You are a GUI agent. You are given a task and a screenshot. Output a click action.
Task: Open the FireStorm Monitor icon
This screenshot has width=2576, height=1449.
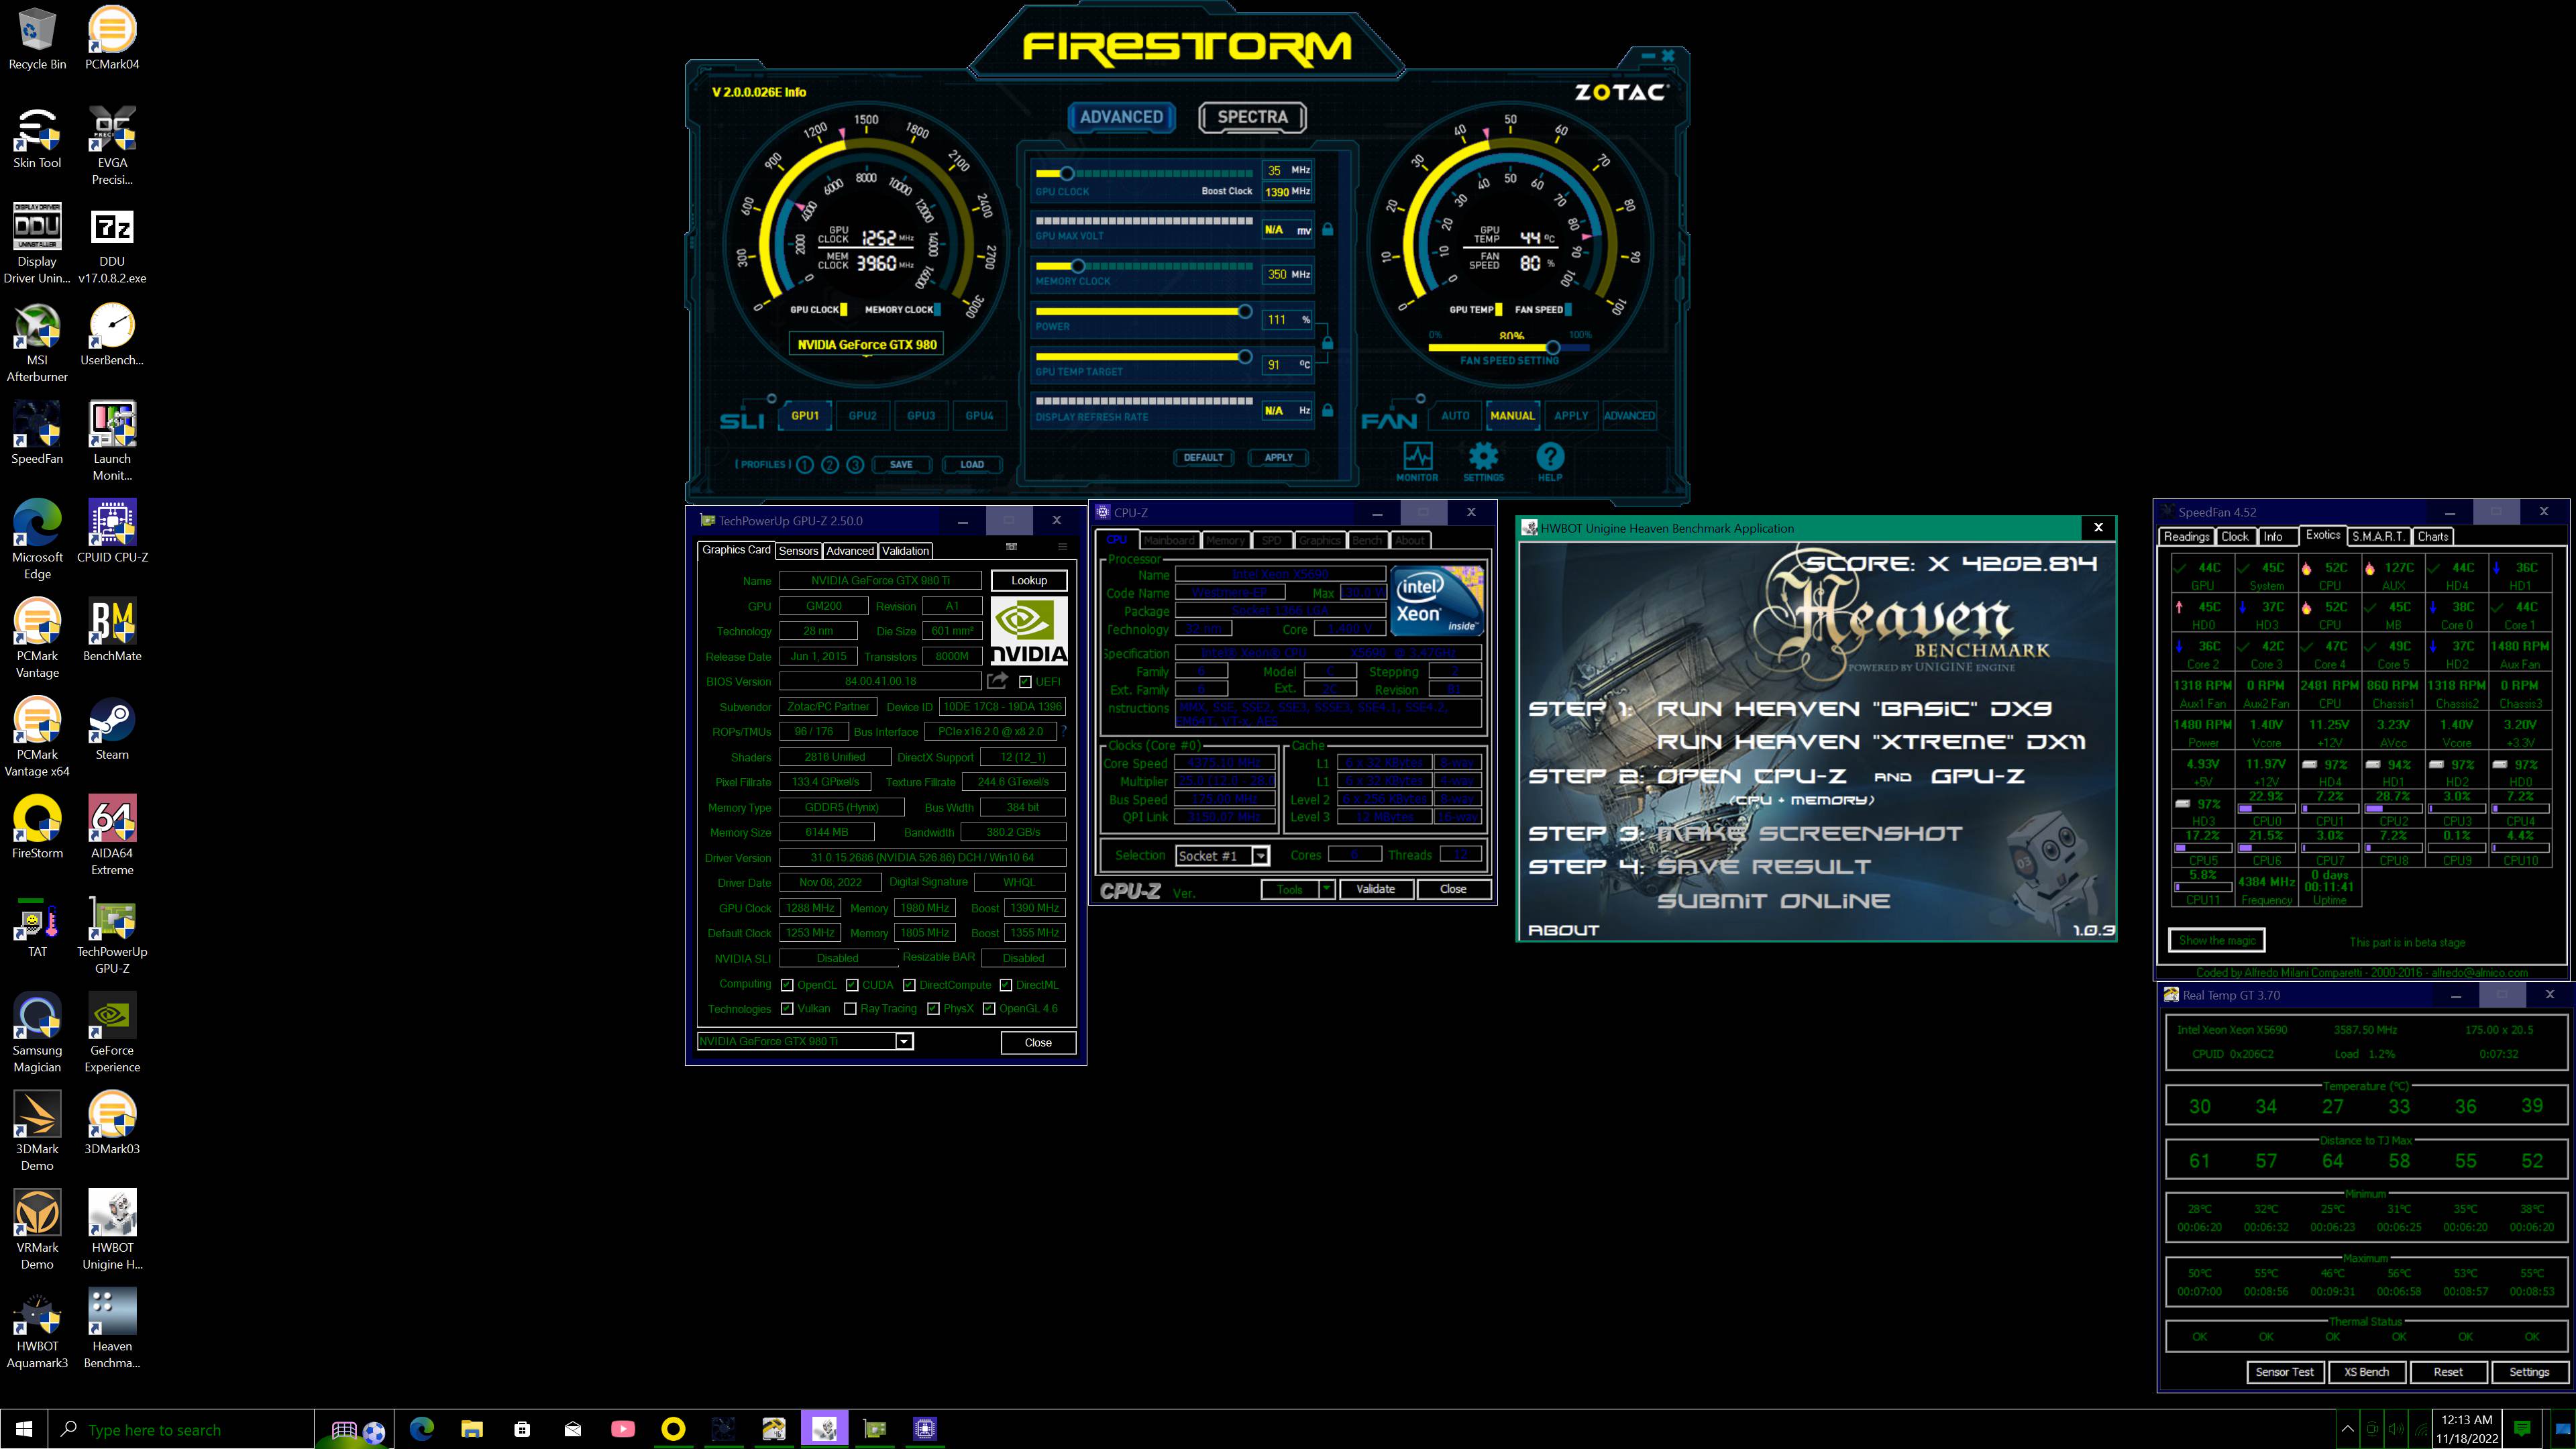tap(1417, 457)
